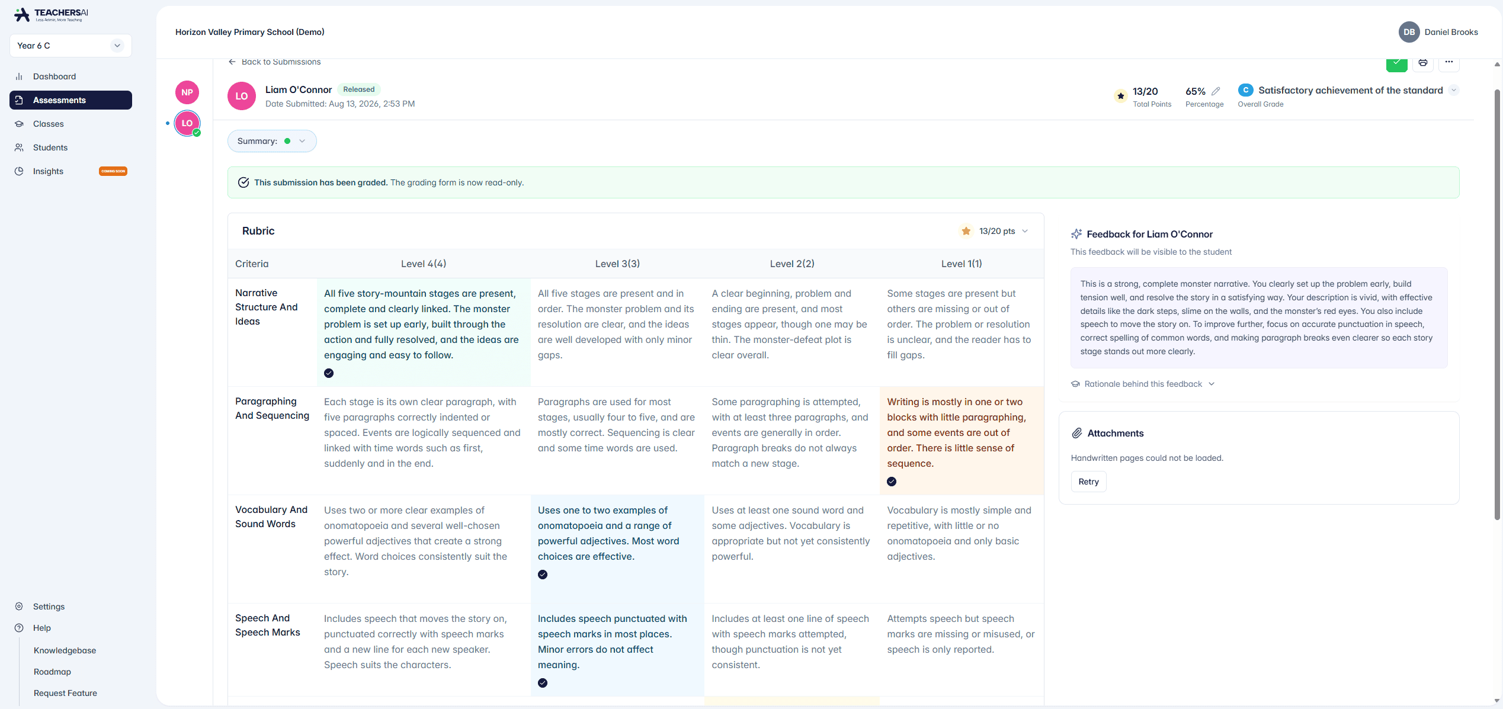
Task: Click the Insights pie chart icon
Action: pos(19,171)
